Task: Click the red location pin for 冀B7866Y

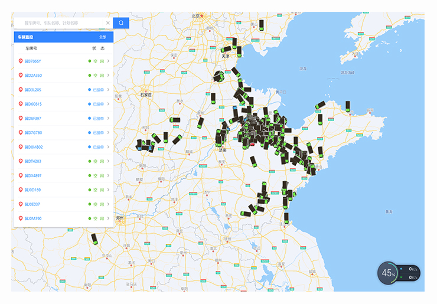Action: pyautogui.click(x=21, y=61)
